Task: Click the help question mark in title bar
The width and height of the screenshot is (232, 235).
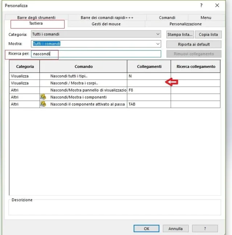Action: (202, 5)
